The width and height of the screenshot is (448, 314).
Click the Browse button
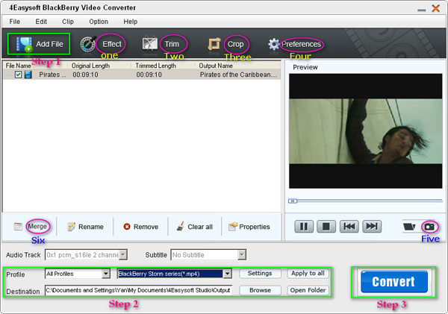coord(260,290)
